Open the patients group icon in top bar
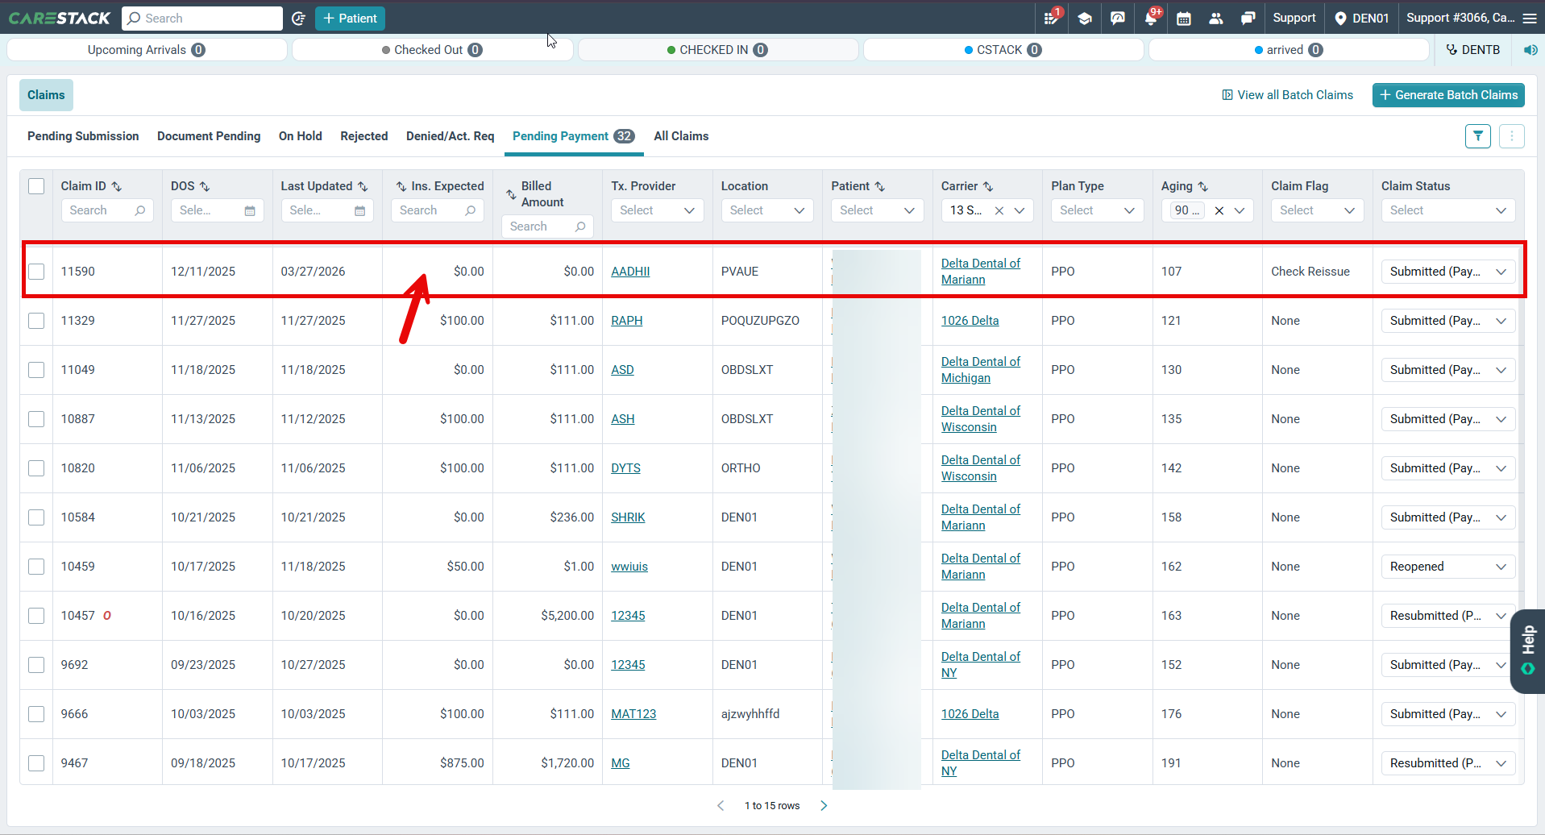The width and height of the screenshot is (1545, 835). (1216, 18)
